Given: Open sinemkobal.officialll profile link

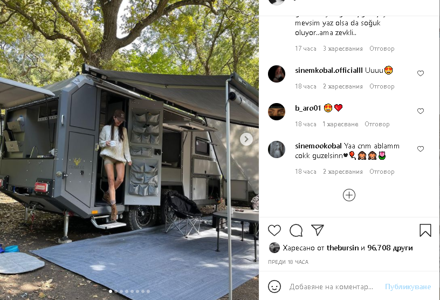Looking at the screenshot, I should 328,70.
